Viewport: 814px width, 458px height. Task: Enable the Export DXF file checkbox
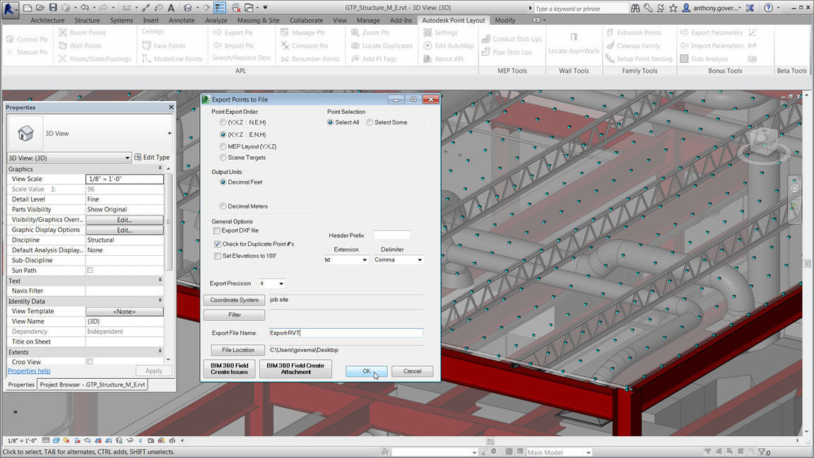click(217, 230)
